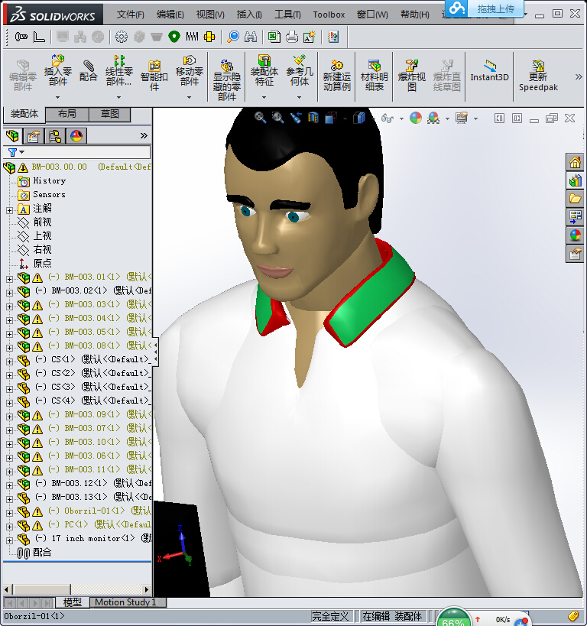Screen dimensions: 587x626
Task: Click the 完全定义 status bar entry
Action: (330, 616)
